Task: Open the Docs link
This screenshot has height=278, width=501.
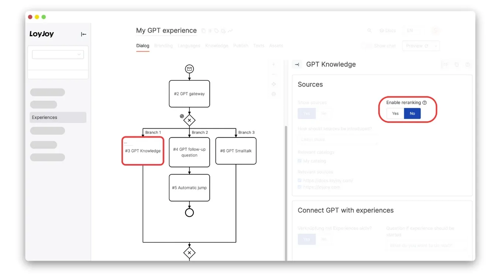Action: [388, 31]
